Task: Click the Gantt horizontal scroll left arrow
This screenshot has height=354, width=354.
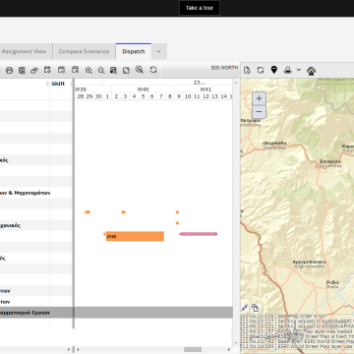Action: [78, 349]
